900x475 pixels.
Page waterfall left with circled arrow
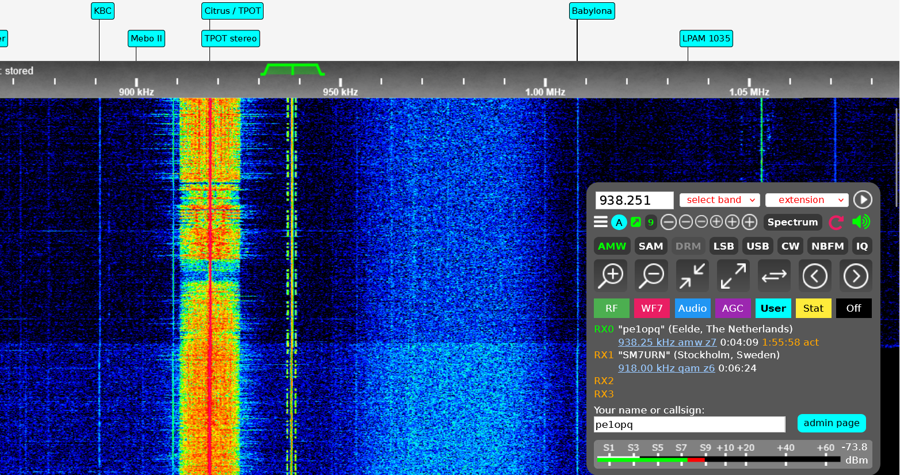[x=815, y=275]
